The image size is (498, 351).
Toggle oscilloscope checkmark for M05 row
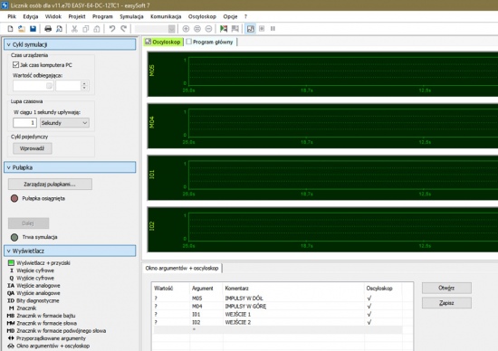369,298
